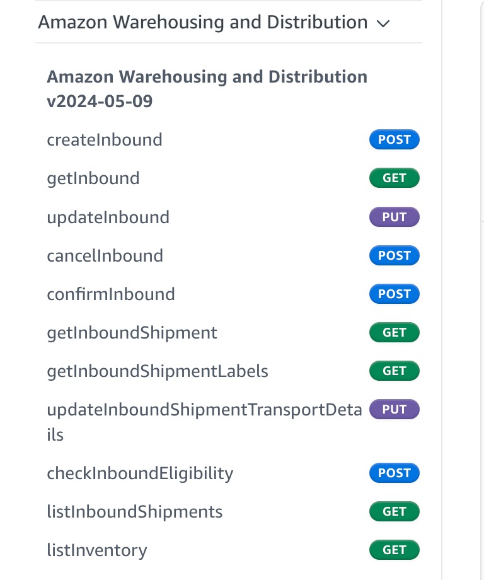Click the GET badge beside getInboundShipment
Viewport: 484px width, 580px height.
(394, 333)
